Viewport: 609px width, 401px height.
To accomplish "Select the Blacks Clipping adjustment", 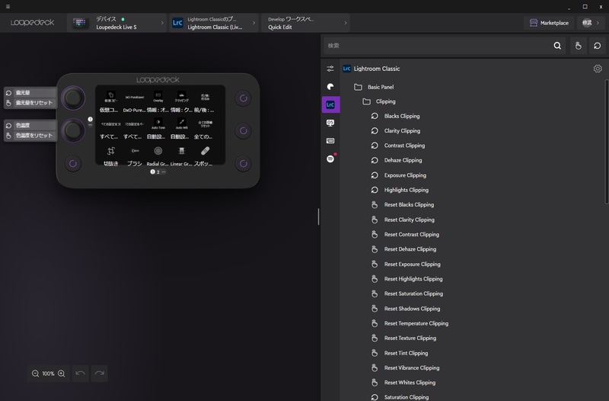I will pyautogui.click(x=402, y=116).
